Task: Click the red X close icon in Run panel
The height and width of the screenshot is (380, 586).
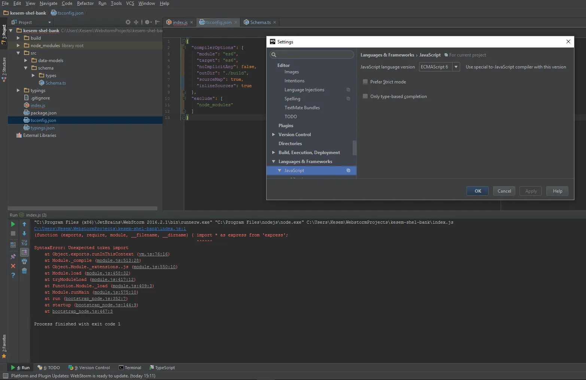Action: pos(13,266)
